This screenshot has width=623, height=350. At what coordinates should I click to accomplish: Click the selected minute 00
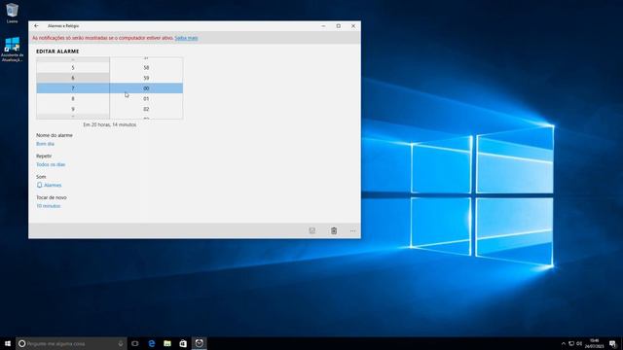pos(146,88)
